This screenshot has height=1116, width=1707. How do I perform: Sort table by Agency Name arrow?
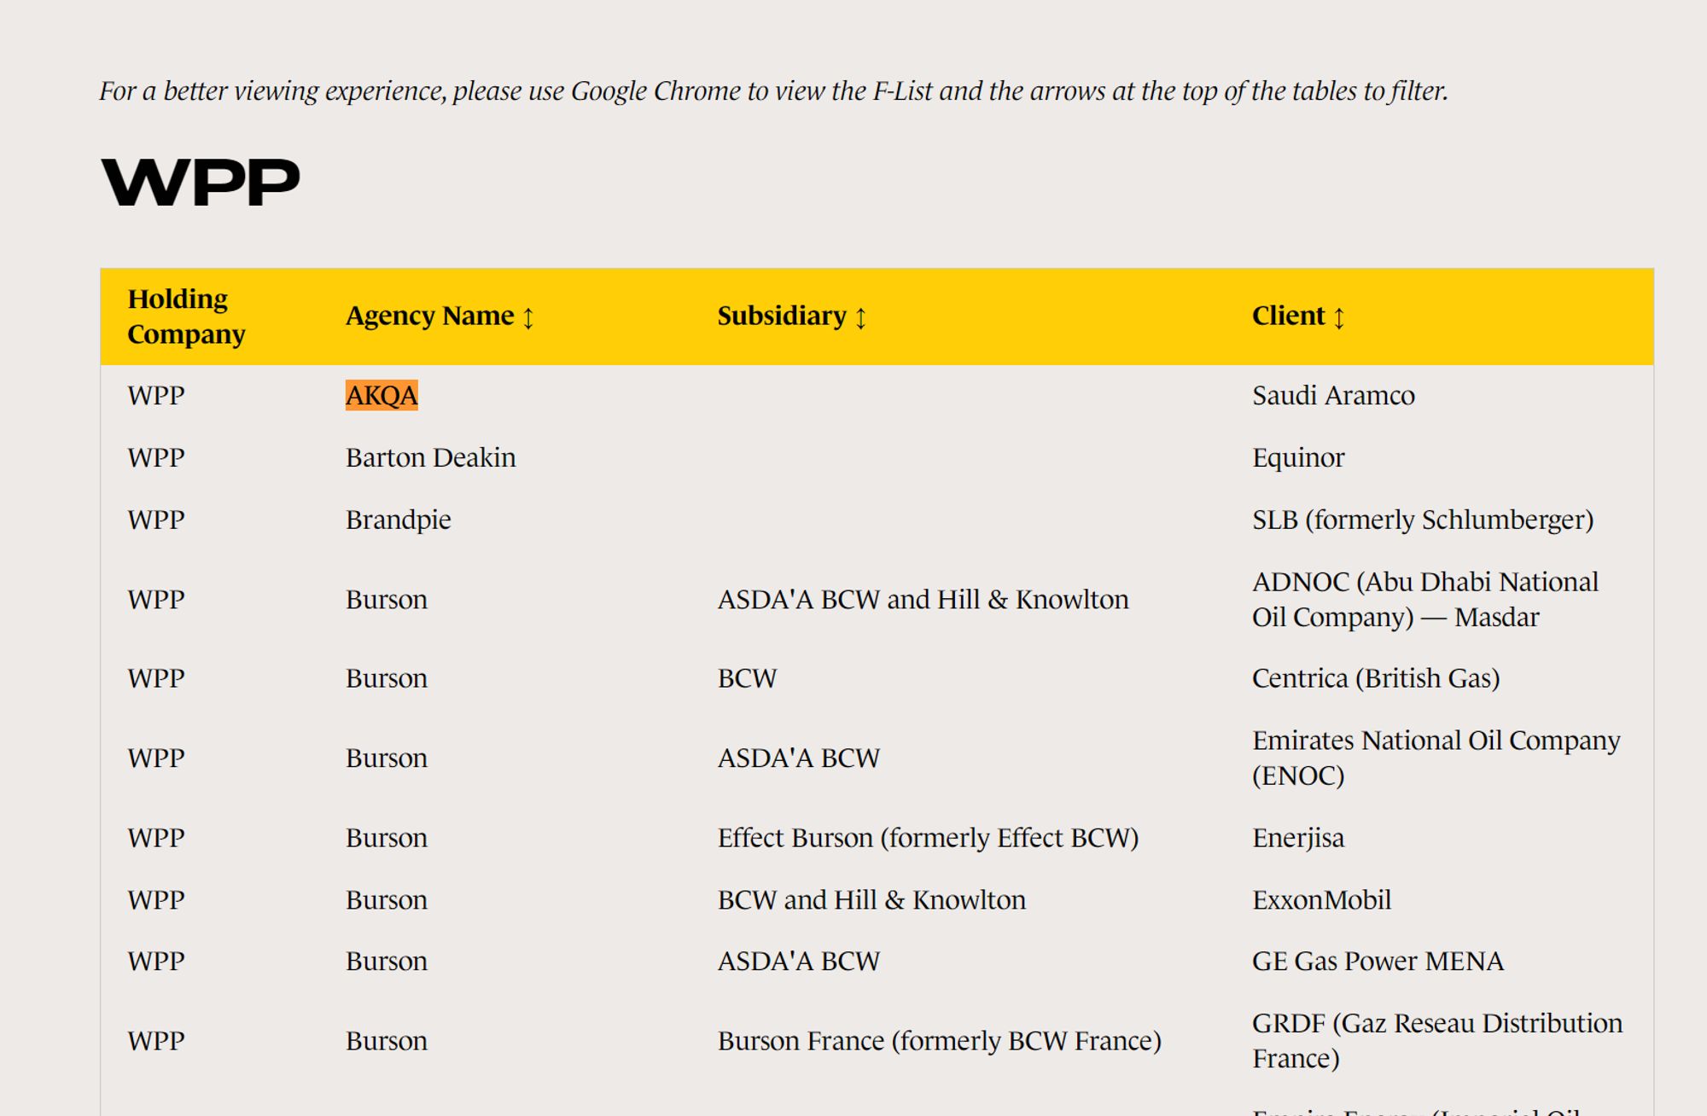528,317
